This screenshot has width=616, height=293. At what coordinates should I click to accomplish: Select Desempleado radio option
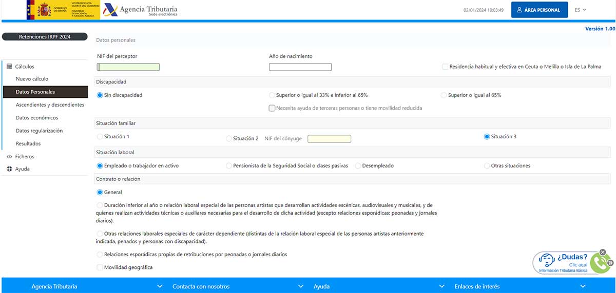click(x=358, y=166)
